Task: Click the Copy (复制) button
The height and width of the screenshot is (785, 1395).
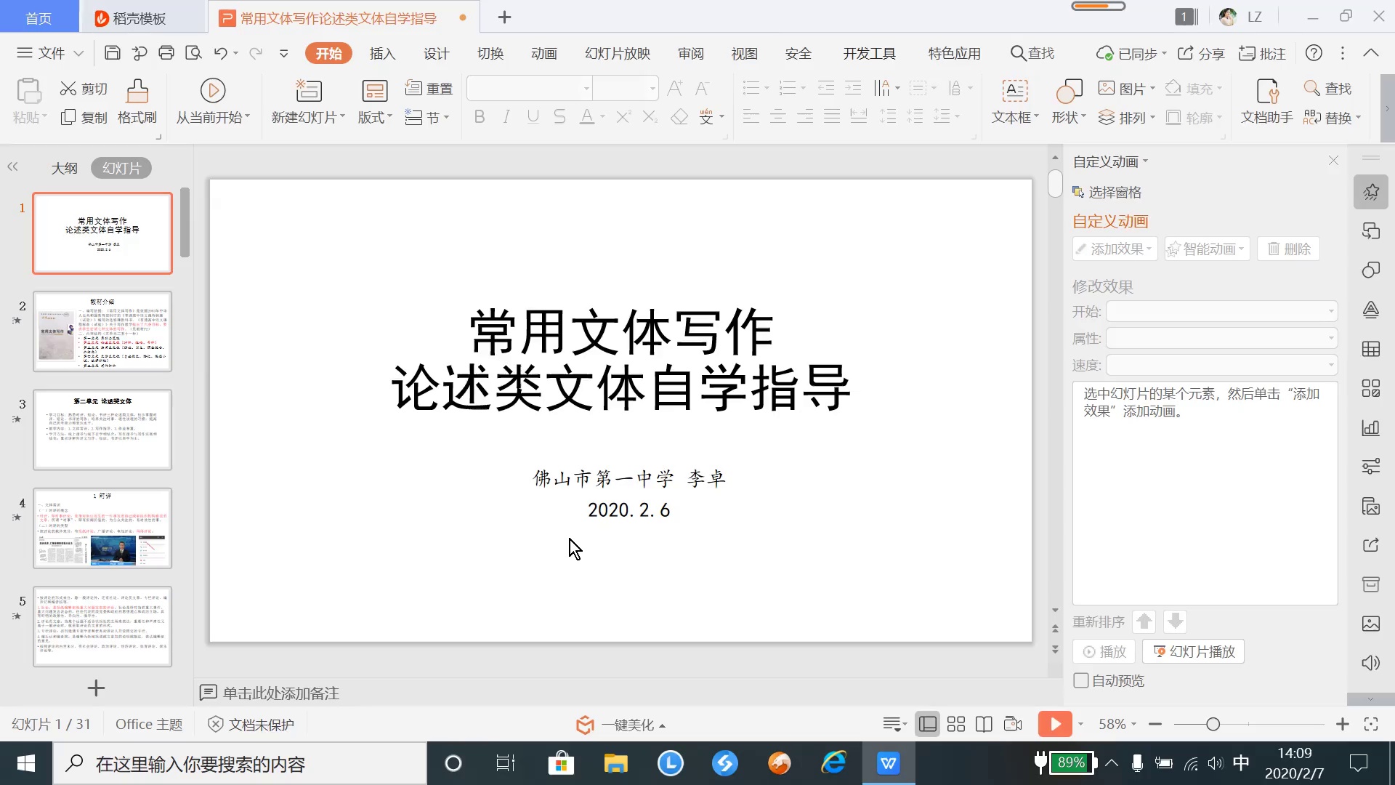Action: coord(84,117)
